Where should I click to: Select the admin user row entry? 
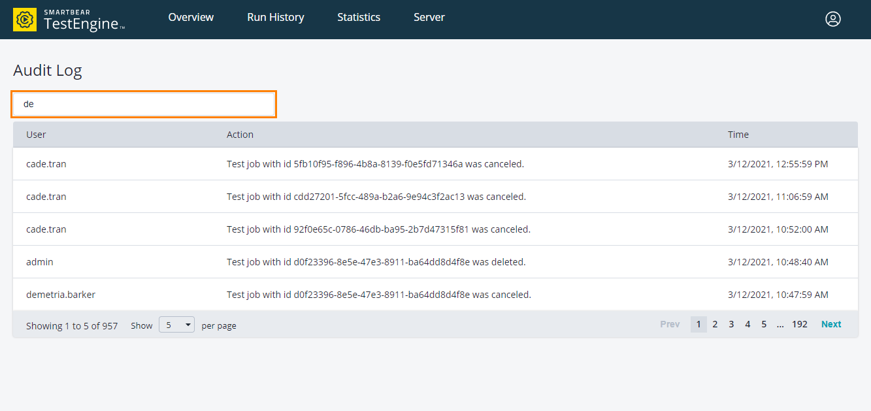pyautogui.click(x=39, y=261)
